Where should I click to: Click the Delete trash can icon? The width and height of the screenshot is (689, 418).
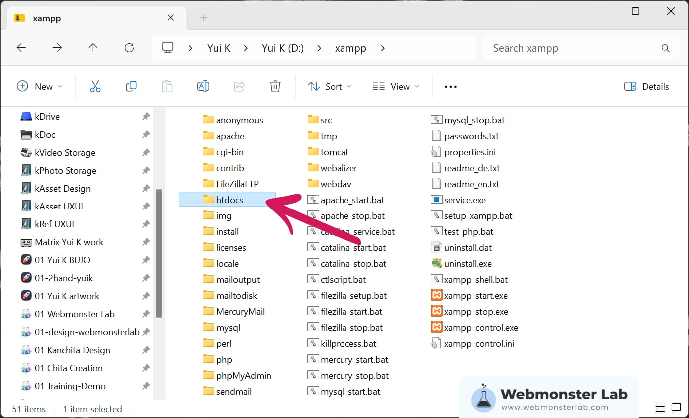click(275, 86)
